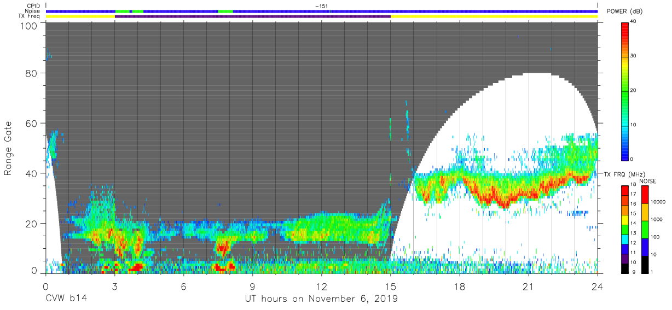Click the 'UT hours on November 6, 2019' title
Screen dimensions: 672x310
(321, 299)
